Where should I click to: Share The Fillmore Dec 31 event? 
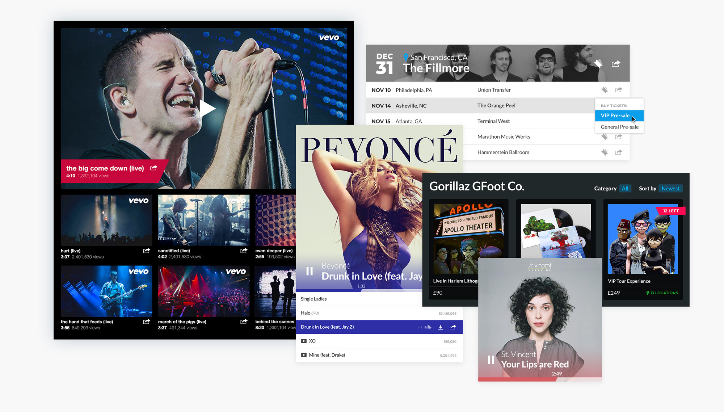[616, 64]
